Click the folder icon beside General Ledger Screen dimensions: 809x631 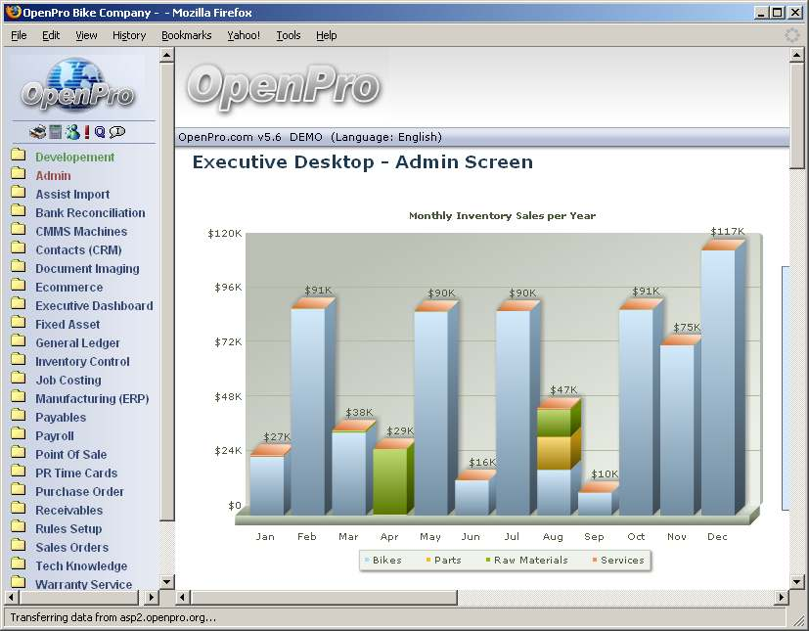18,342
